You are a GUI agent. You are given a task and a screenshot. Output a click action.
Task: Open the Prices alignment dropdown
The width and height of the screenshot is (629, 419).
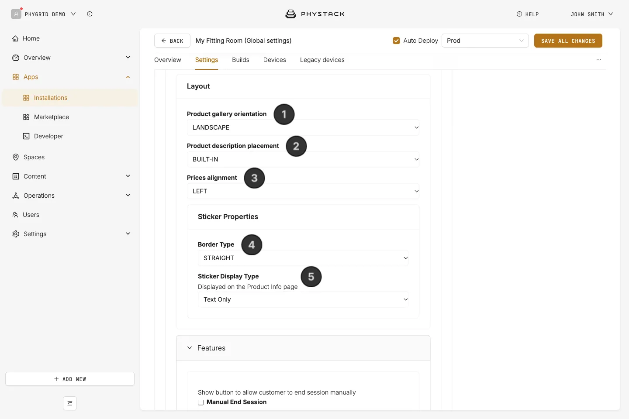pyautogui.click(x=303, y=191)
